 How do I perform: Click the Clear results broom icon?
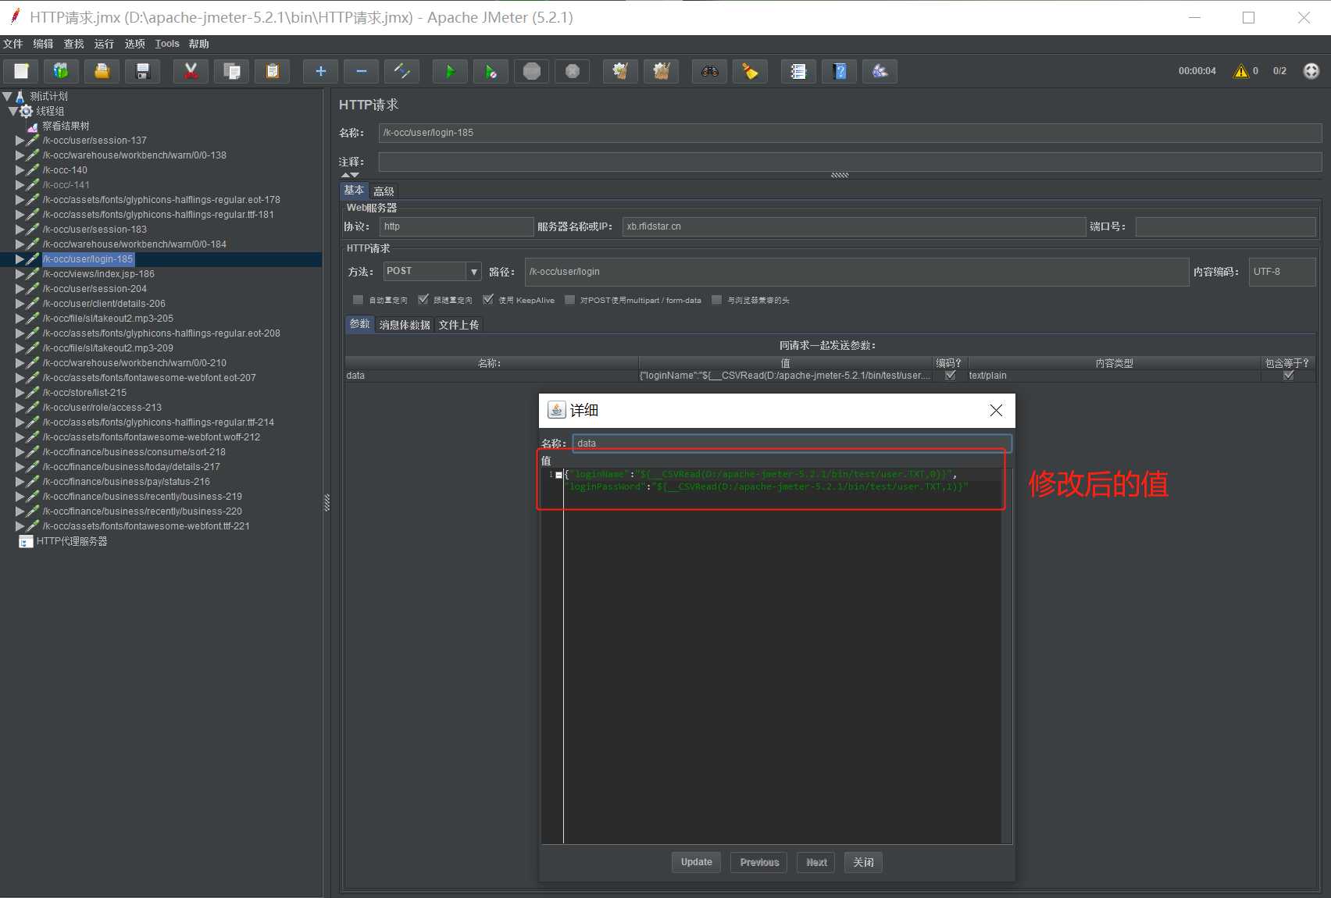pyautogui.click(x=620, y=71)
